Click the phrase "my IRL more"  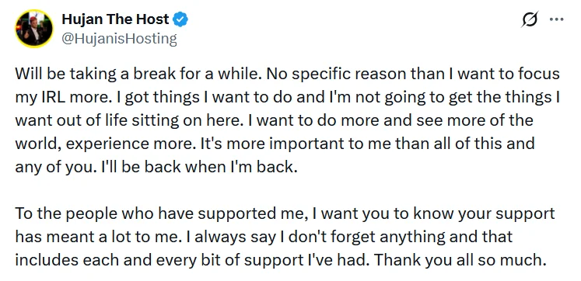pos(62,97)
